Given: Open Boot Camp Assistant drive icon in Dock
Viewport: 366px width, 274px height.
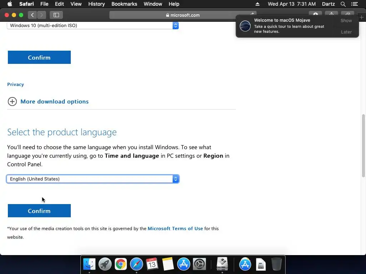Looking at the screenshot, I should point(222,264).
